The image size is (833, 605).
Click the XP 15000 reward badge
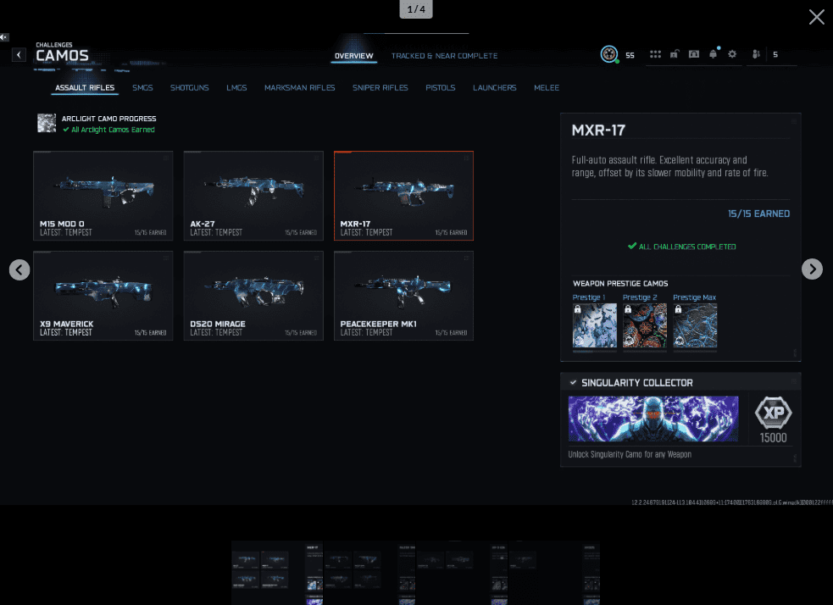point(773,419)
